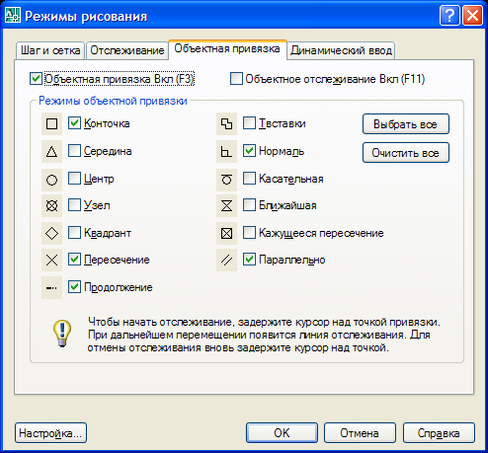
Task: Open the Настройка... options button
Action: (x=50, y=433)
